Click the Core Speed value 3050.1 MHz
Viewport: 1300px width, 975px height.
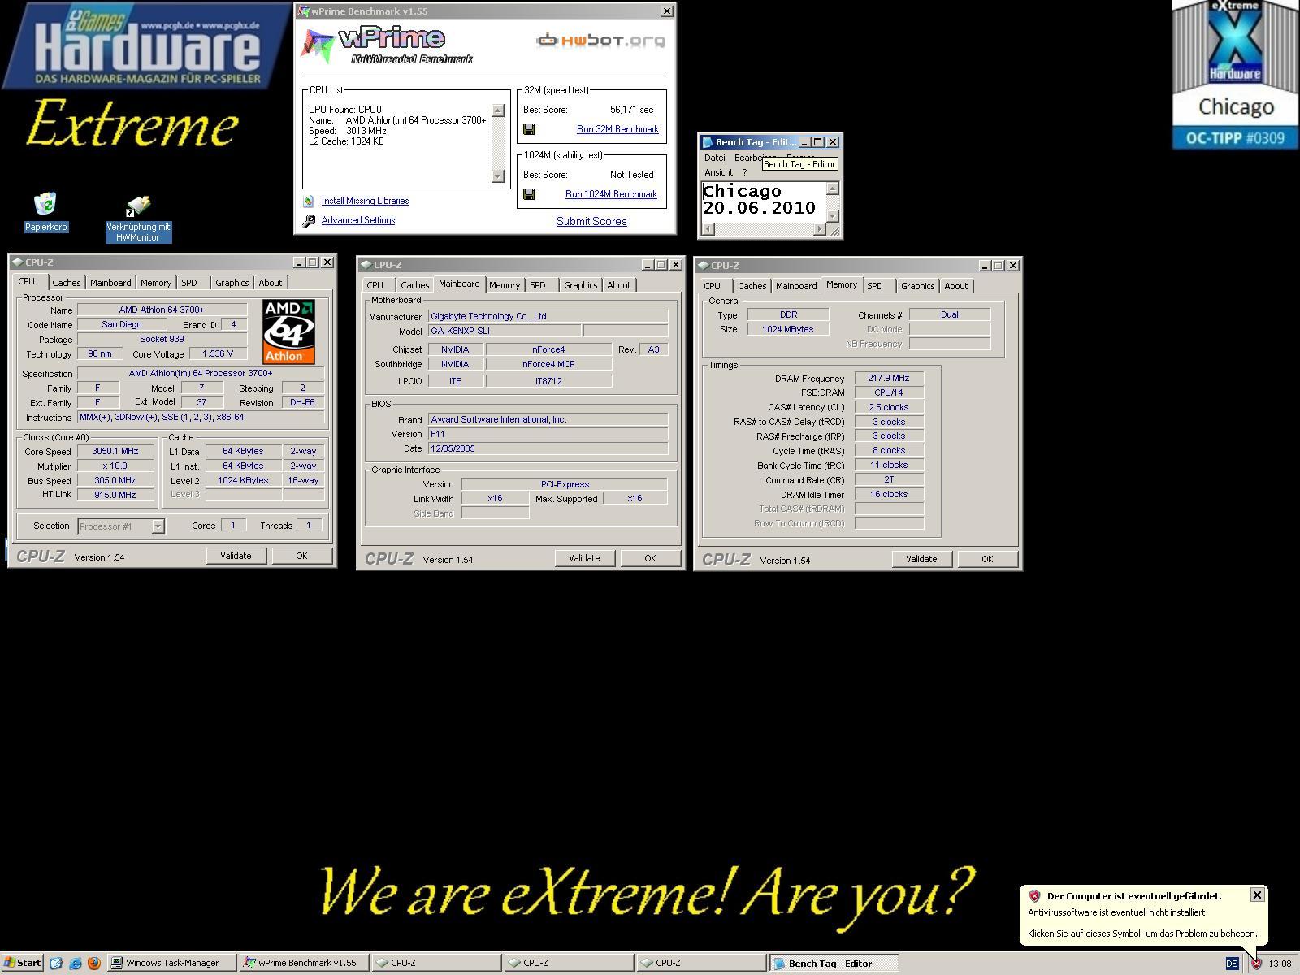tap(115, 452)
